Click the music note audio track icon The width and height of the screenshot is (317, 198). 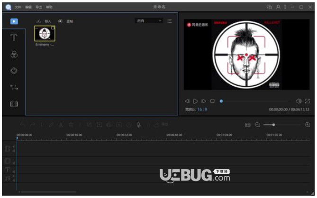pos(8,178)
